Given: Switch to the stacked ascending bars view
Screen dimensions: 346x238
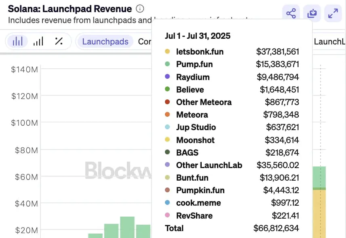Looking at the screenshot, I should (38, 41).
